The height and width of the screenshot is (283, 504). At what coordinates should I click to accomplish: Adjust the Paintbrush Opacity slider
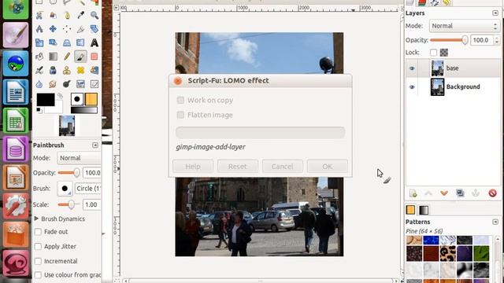[69, 173]
